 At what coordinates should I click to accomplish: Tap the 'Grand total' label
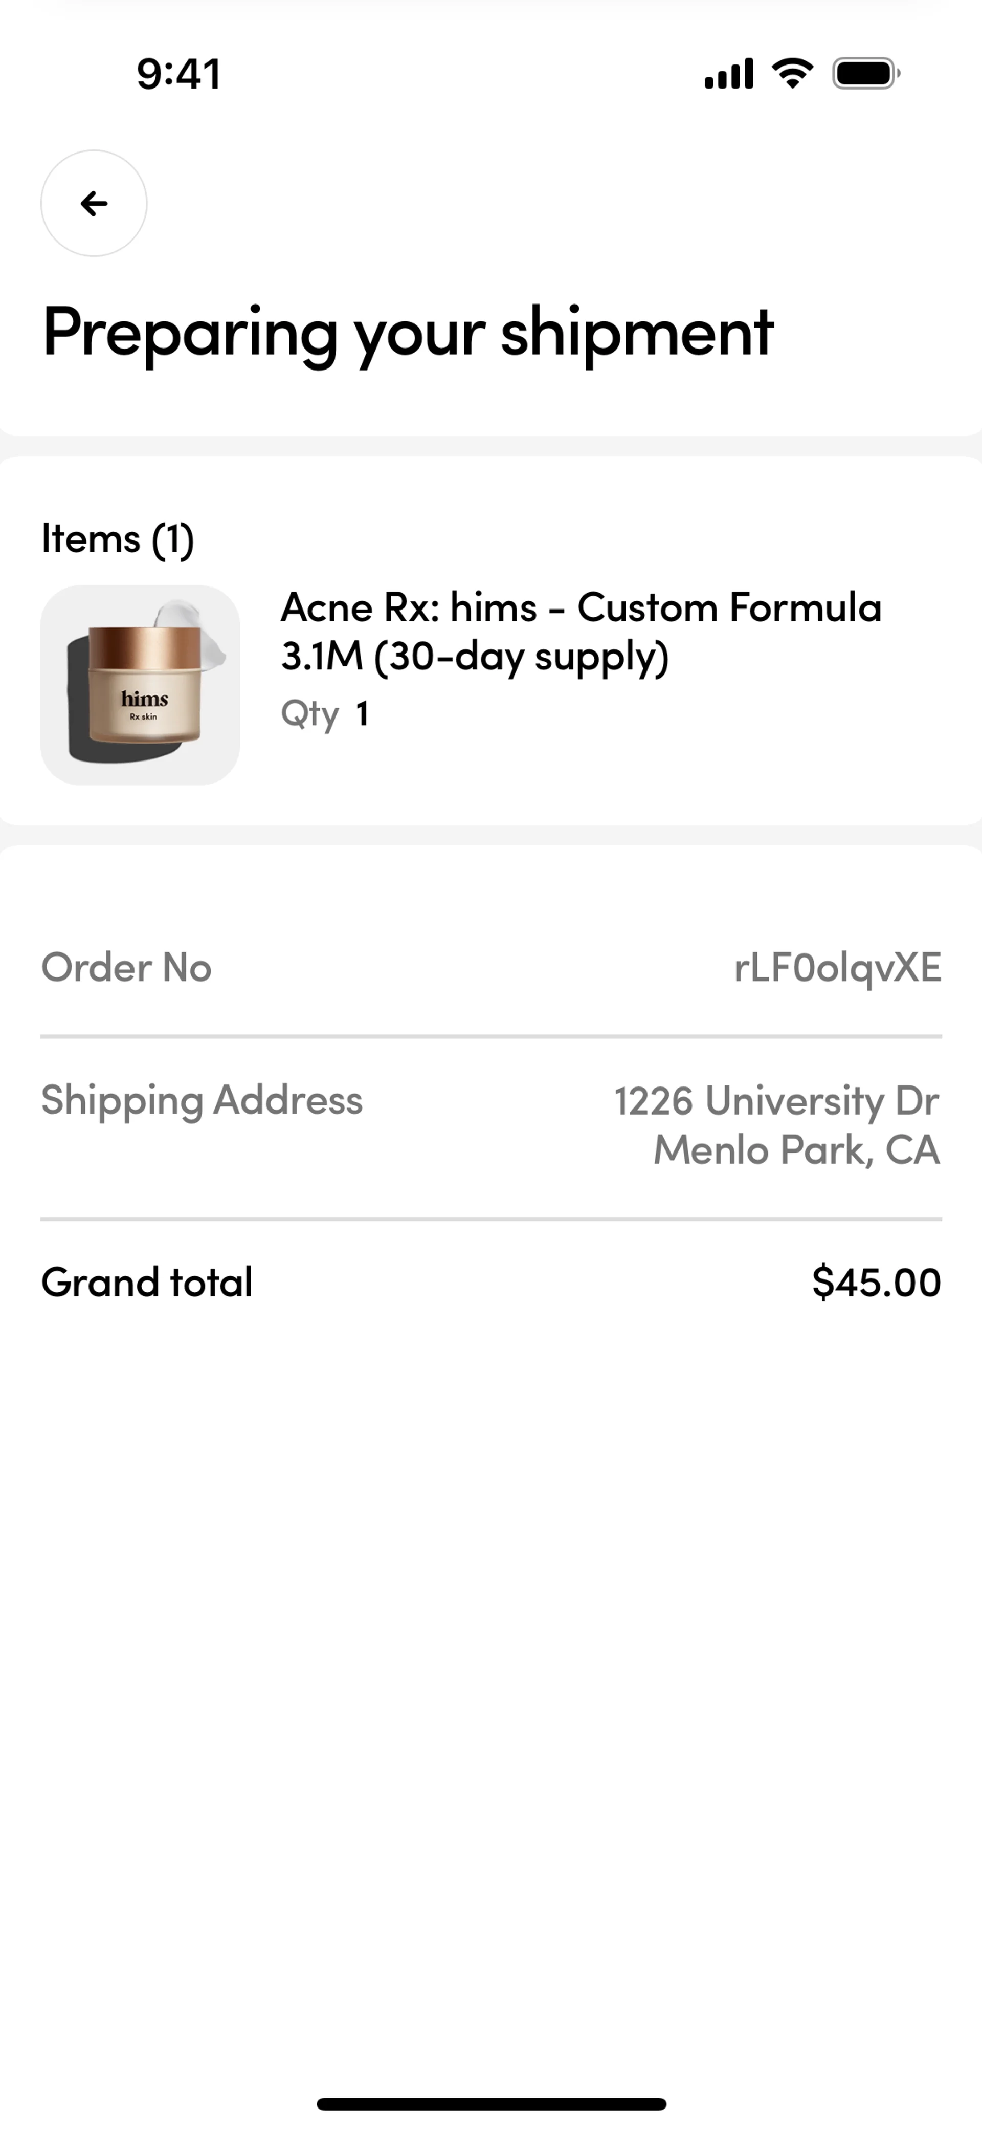pos(147,1283)
